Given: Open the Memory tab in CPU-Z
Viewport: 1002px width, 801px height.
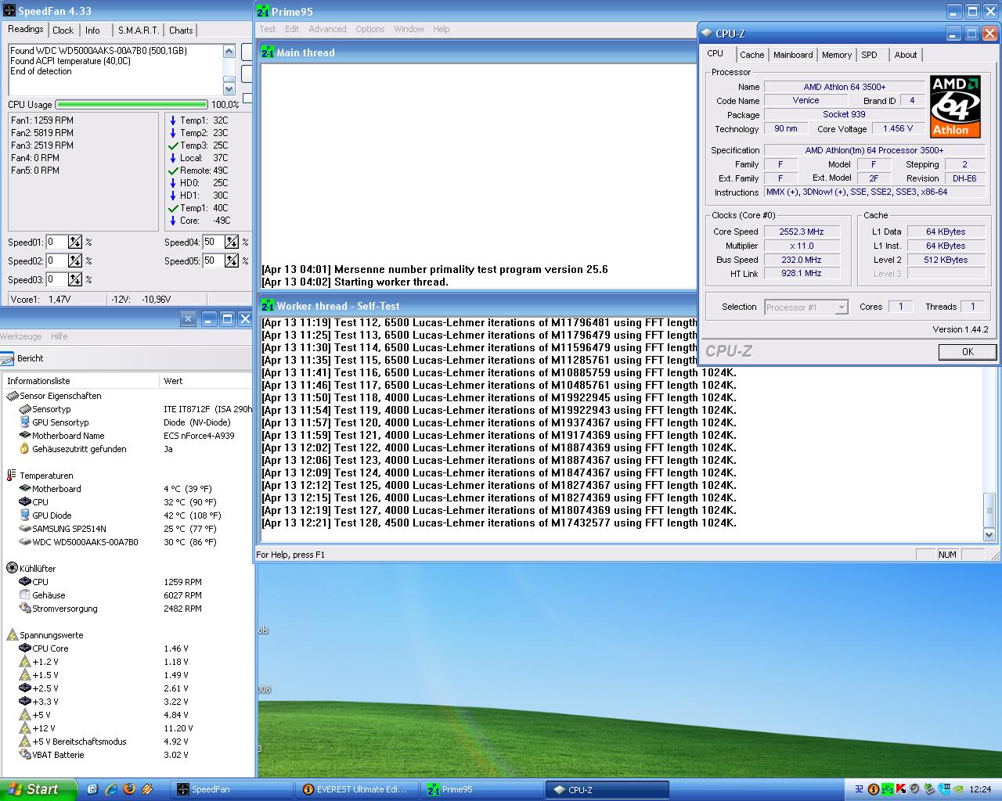Looking at the screenshot, I should coord(836,55).
